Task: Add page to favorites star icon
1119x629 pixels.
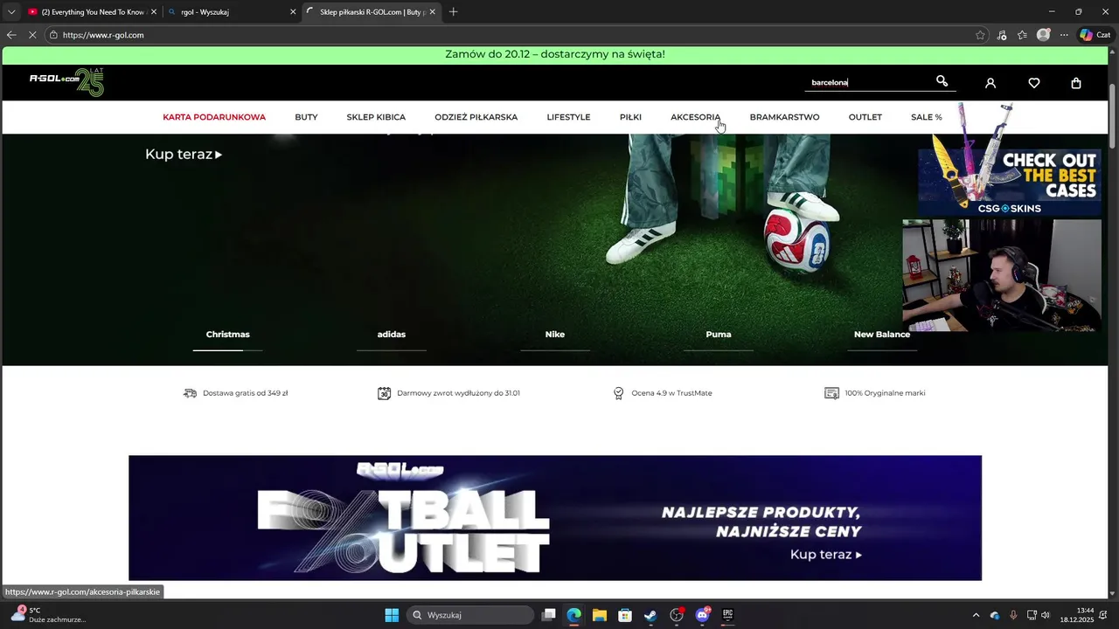Action: (x=980, y=35)
